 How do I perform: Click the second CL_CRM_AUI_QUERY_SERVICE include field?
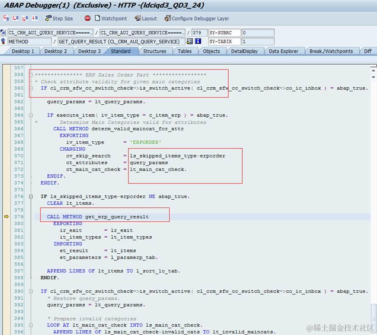pos(142,32)
